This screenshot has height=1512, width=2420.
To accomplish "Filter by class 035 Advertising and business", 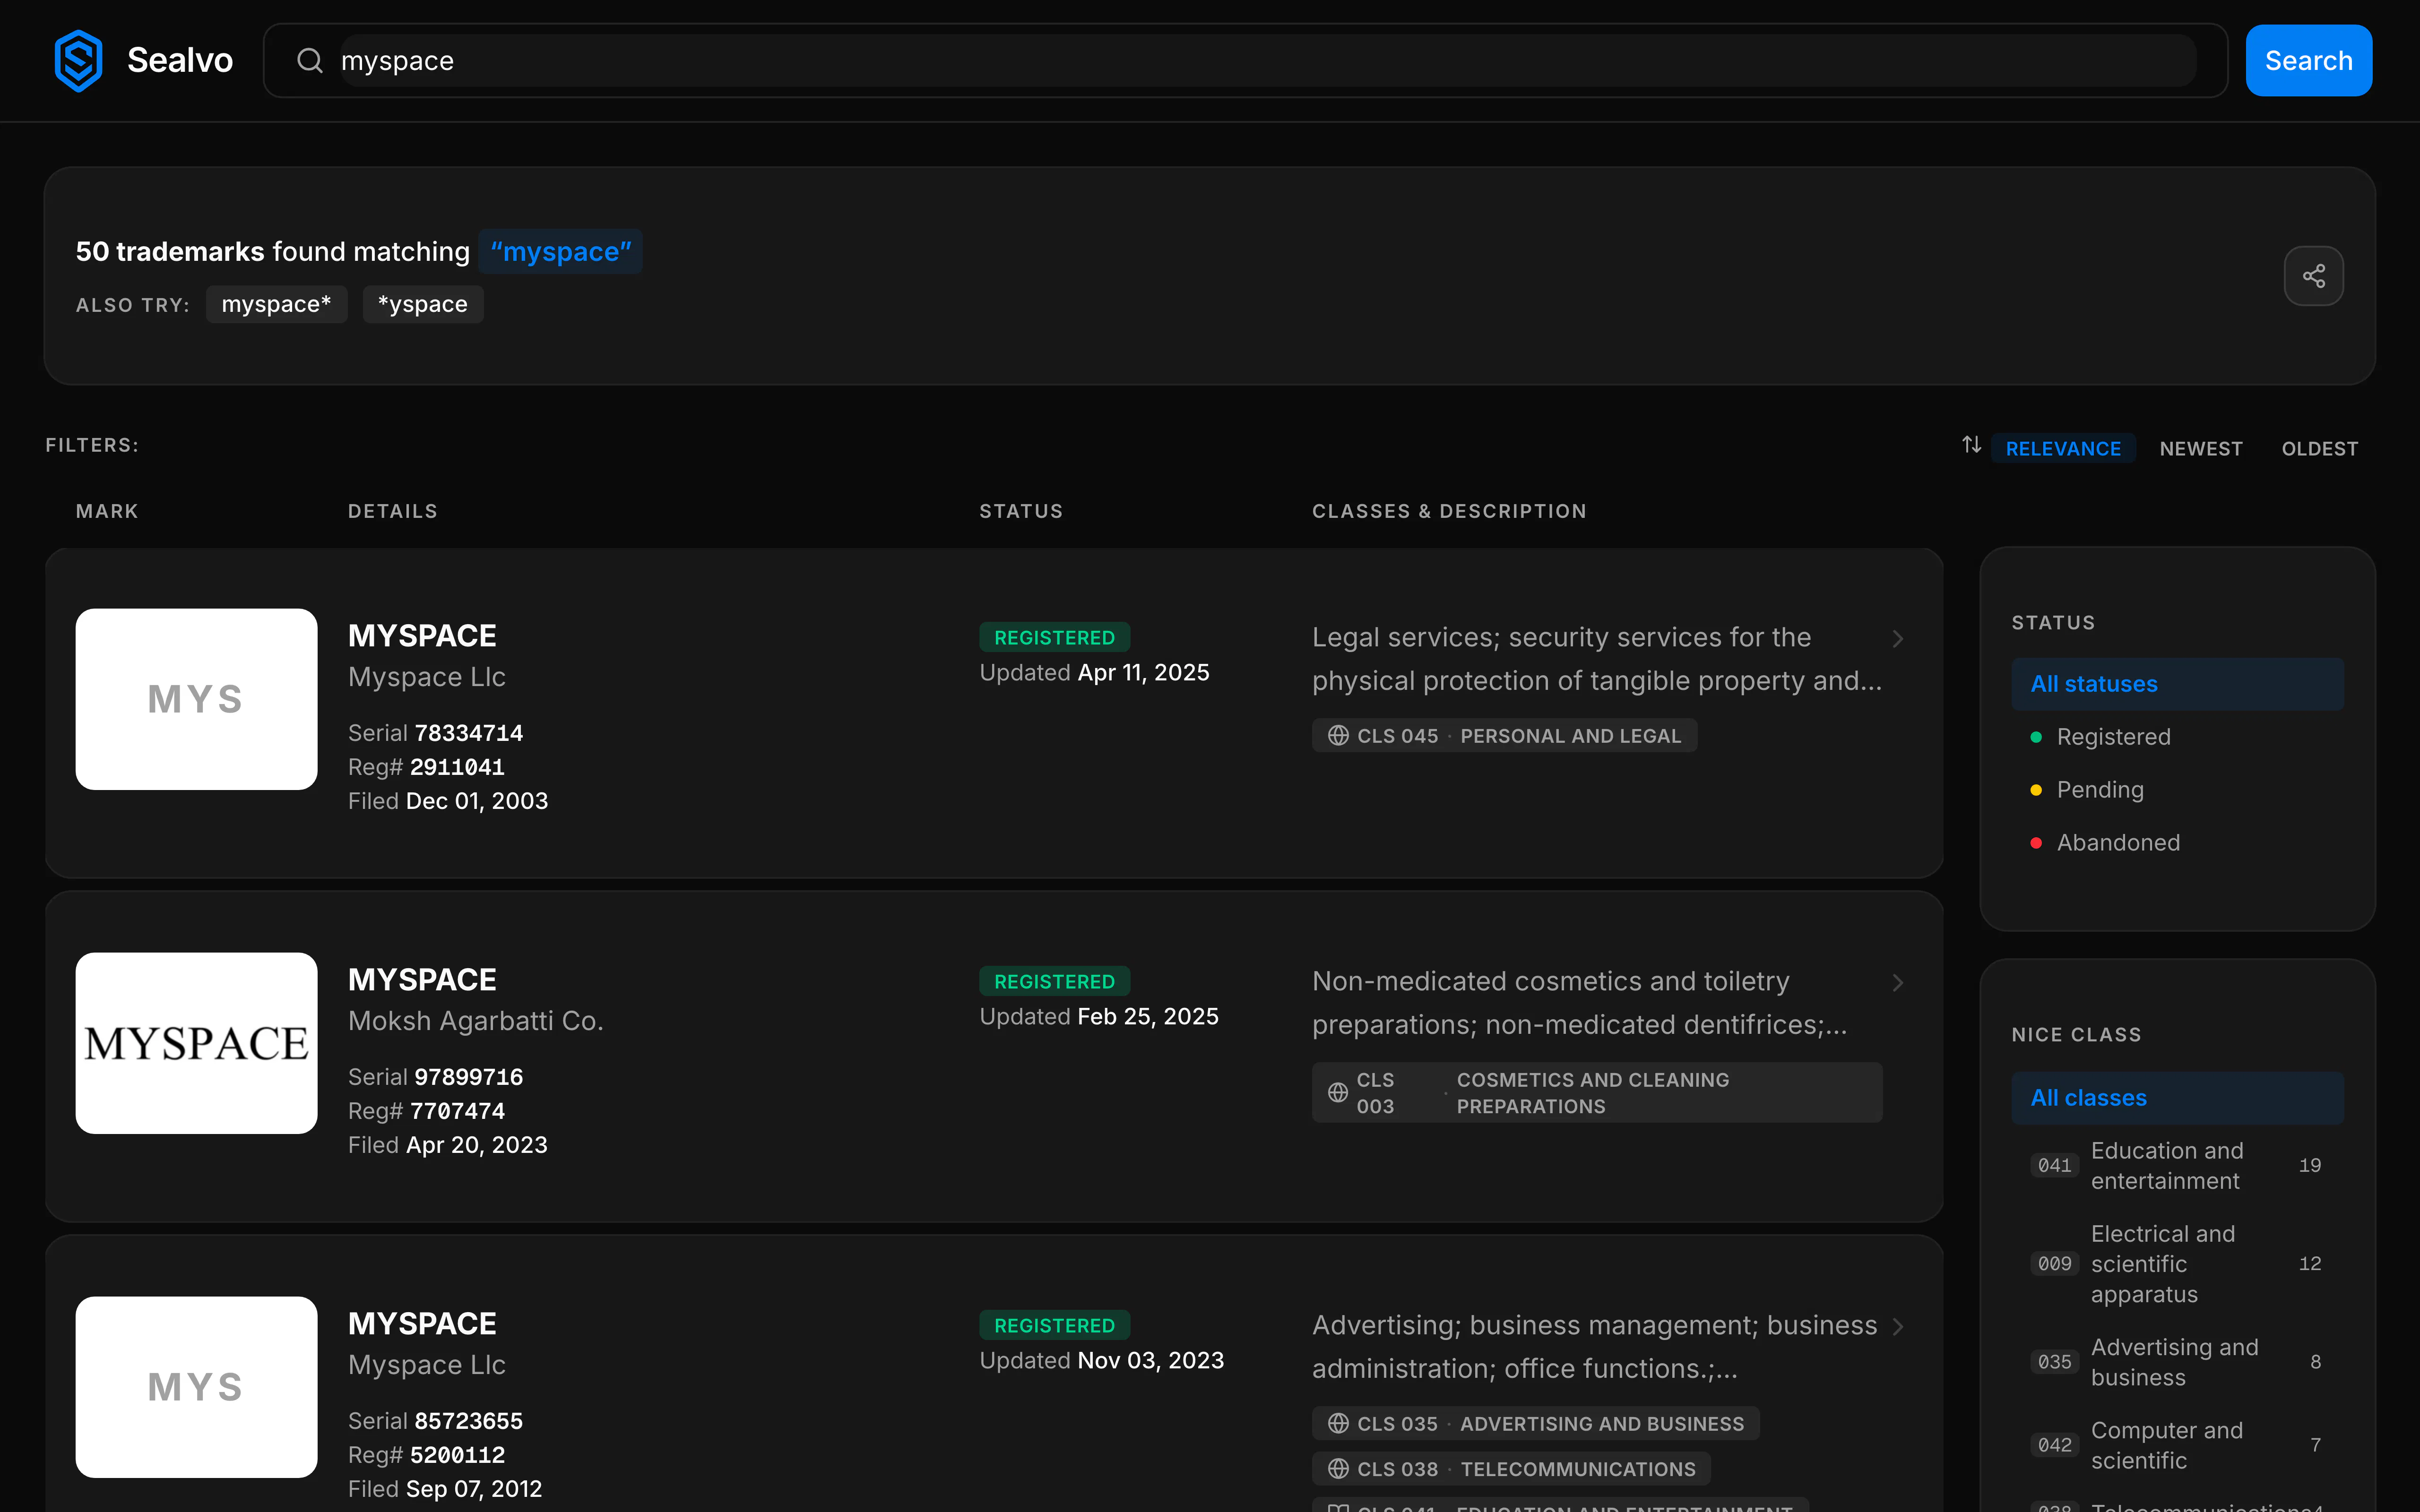I will point(2177,1362).
